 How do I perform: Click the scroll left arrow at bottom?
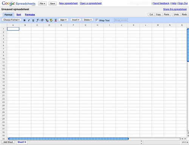pyautogui.click(x=182, y=139)
